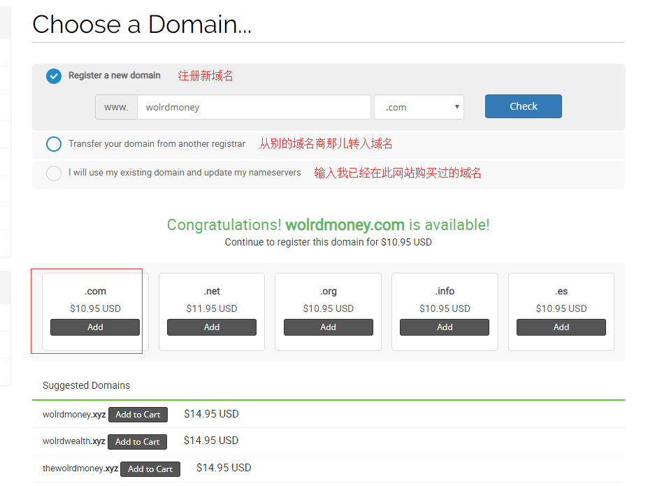The height and width of the screenshot is (486, 655).
Task: Add wolrdmoney.xyz to cart
Action: (x=138, y=415)
